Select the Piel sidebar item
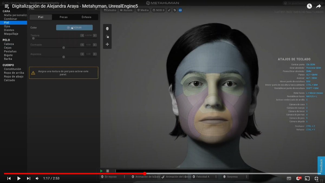 (14, 23)
